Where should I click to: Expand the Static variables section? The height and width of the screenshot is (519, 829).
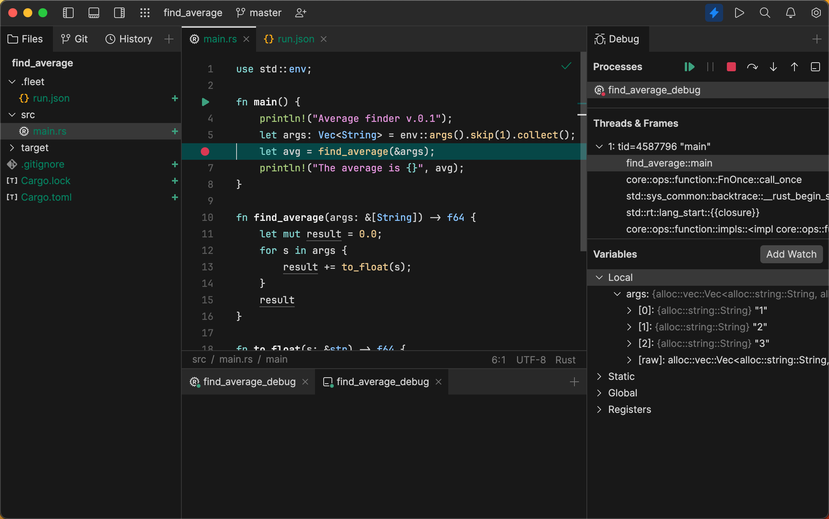coord(600,376)
